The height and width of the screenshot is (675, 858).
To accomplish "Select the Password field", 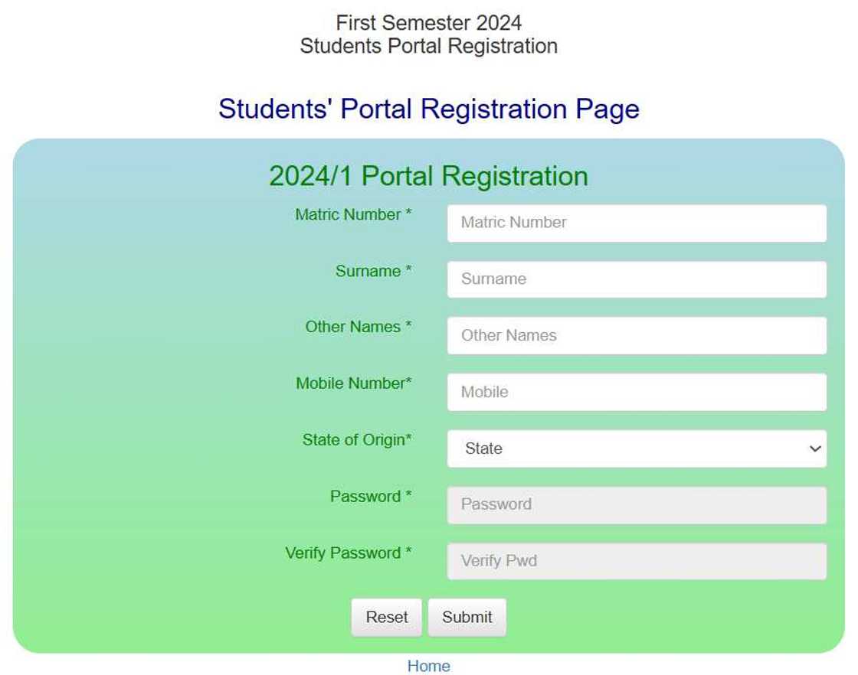I will (636, 504).
